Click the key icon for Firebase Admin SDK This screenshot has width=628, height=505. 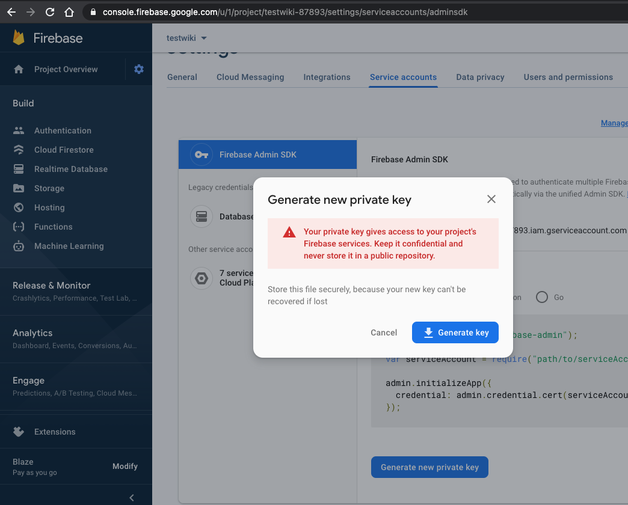click(201, 155)
